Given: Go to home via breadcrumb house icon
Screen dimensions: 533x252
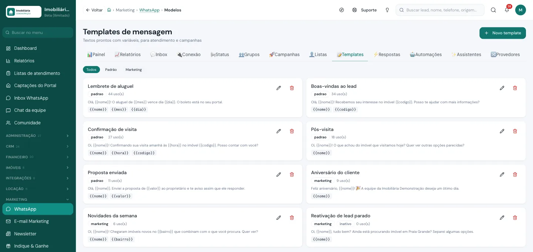Looking at the screenshot, I should tap(109, 10).
